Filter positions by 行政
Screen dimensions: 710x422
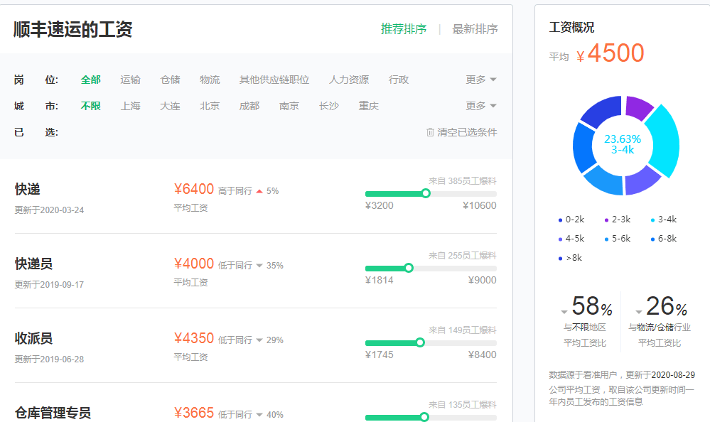coord(399,80)
